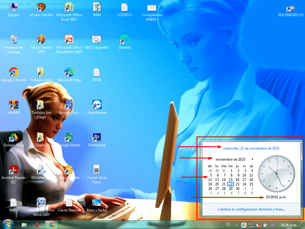Expand the hidden tray icons chevron
The image size is (305, 229).
click(236, 225)
